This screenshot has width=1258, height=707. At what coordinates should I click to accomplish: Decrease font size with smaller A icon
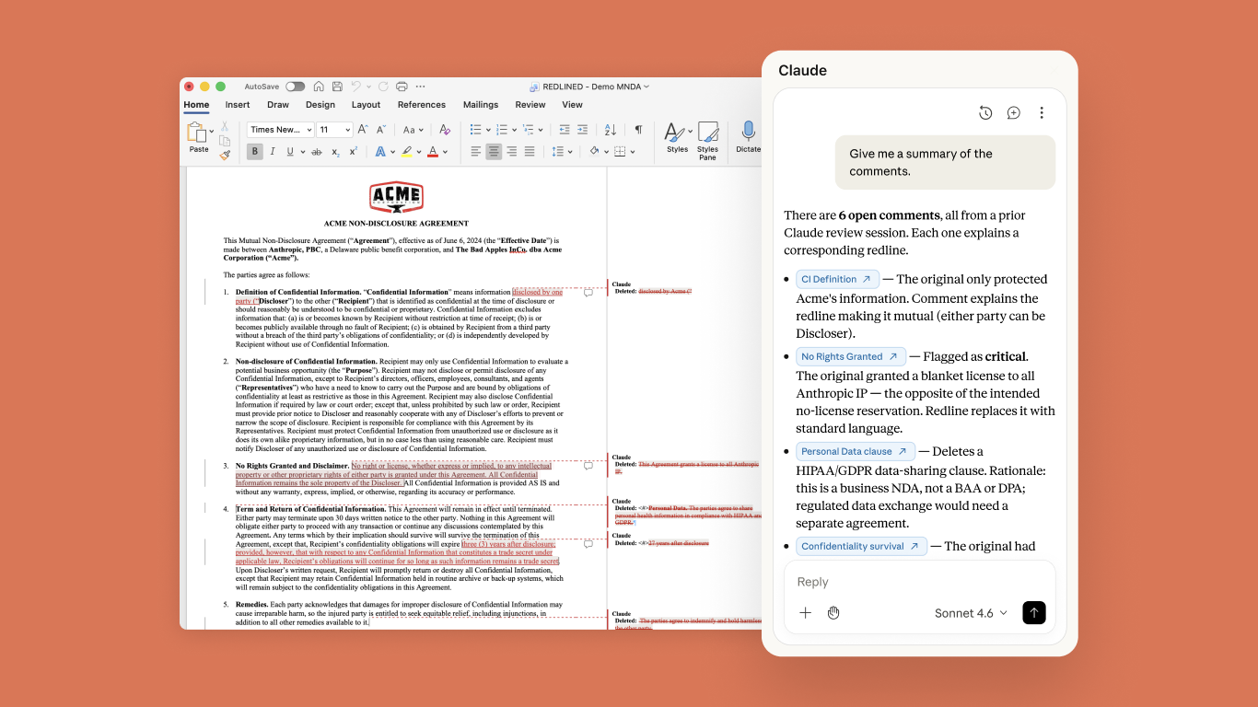point(380,130)
